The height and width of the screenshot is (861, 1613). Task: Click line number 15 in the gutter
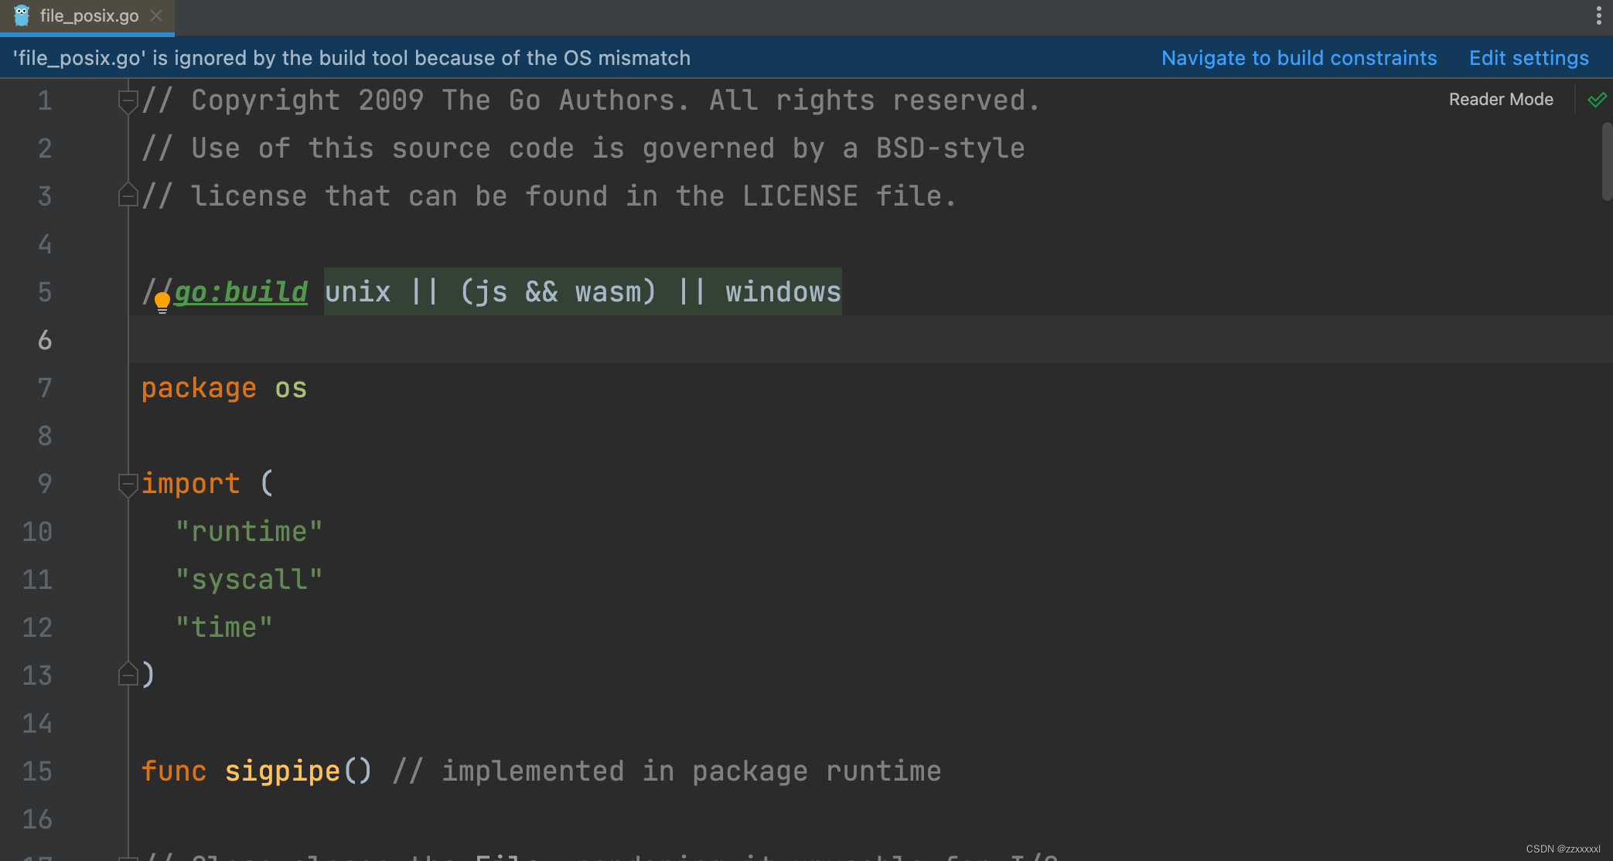click(37, 771)
